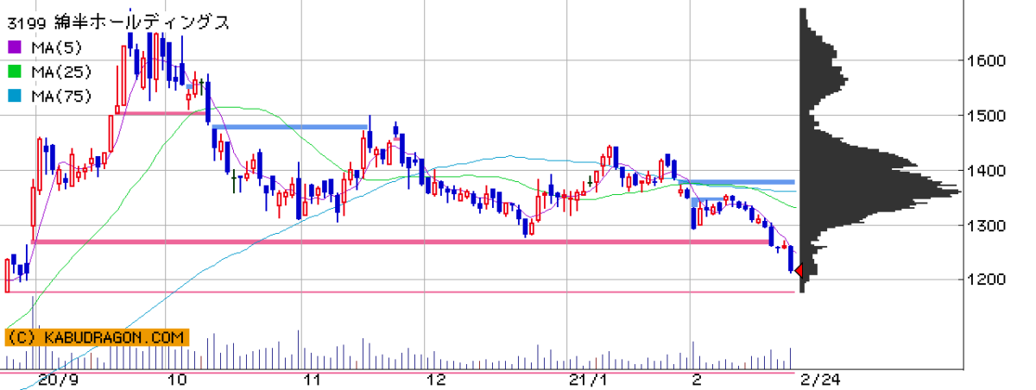Click the green MA(25) legend swatch

(15, 72)
